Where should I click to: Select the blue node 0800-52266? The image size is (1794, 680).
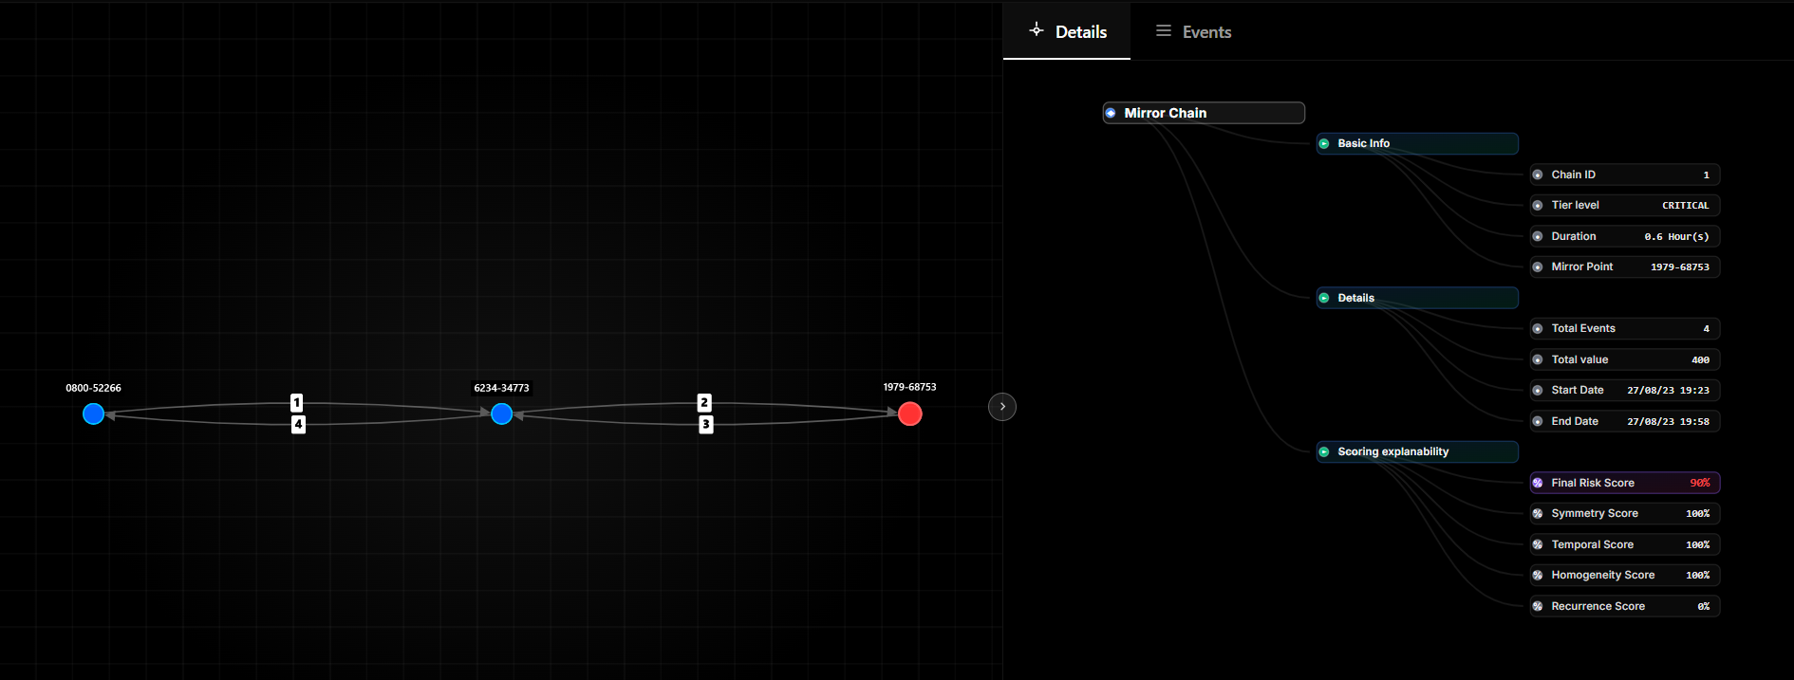93,414
